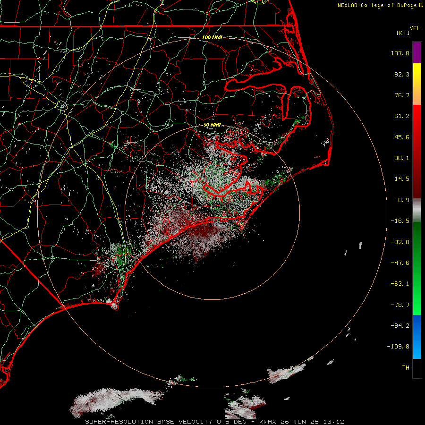Select the 14.5 scale value
The height and width of the screenshot is (425, 425).
click(402, 179)
